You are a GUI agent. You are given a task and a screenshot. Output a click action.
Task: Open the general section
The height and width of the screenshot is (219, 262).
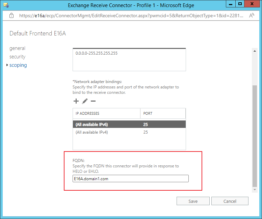(17, 48)
